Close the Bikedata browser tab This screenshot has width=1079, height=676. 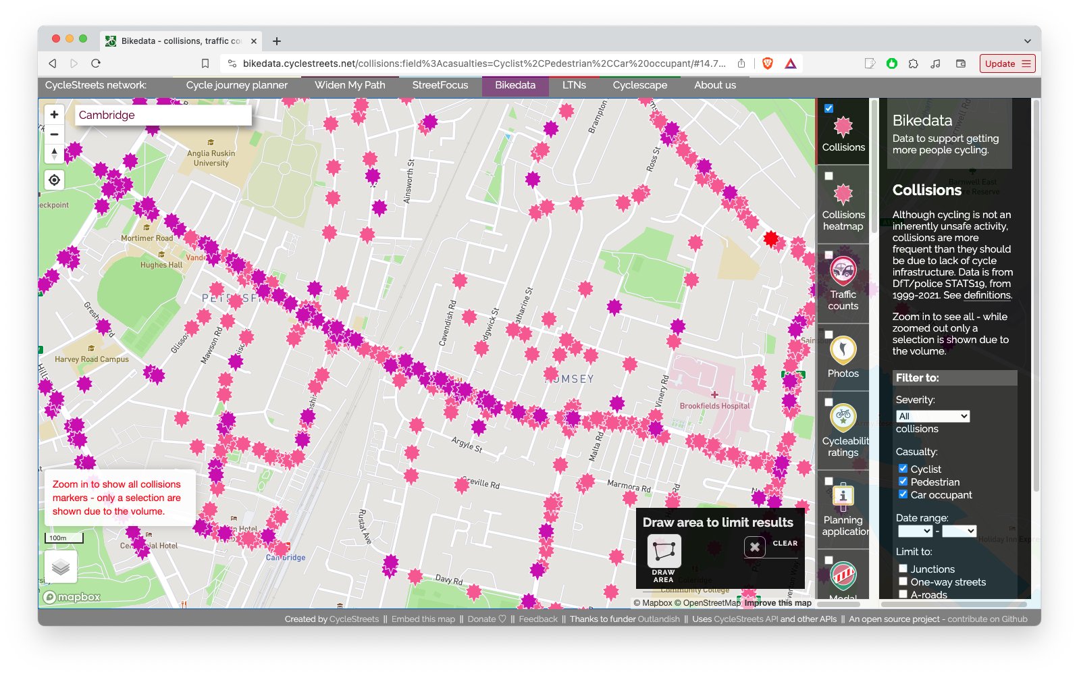click(254, 41)
